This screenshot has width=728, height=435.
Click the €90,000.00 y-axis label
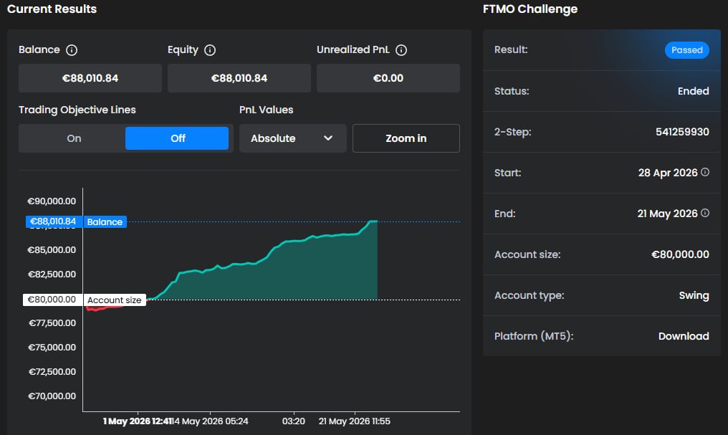pos(52,201)
